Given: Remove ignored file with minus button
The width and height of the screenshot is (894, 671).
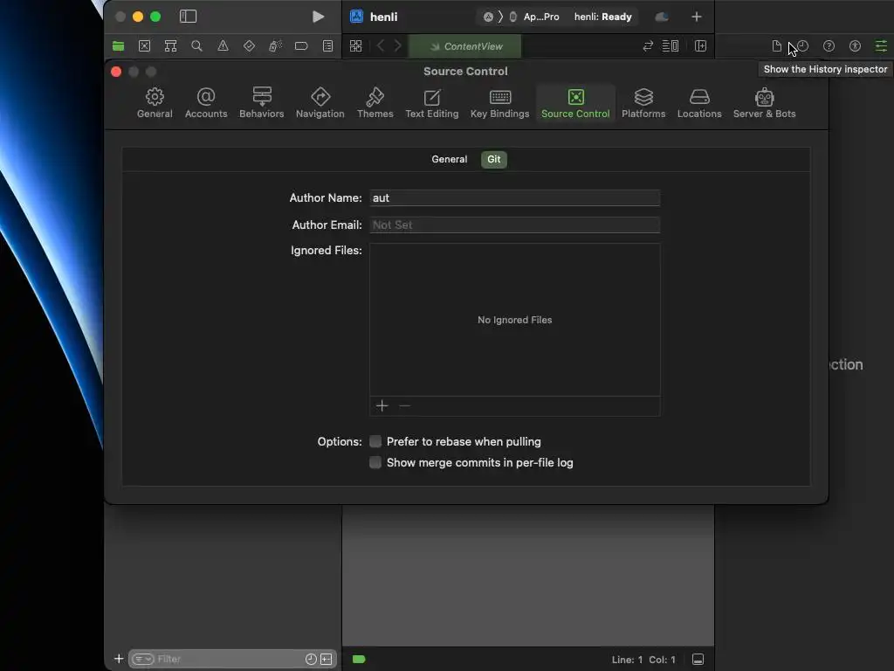Looking at the screenshot, I should click(405, 405).
